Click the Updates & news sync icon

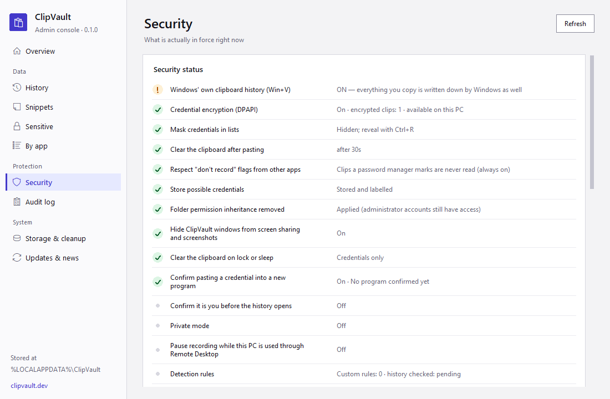(x=17, y=258)
